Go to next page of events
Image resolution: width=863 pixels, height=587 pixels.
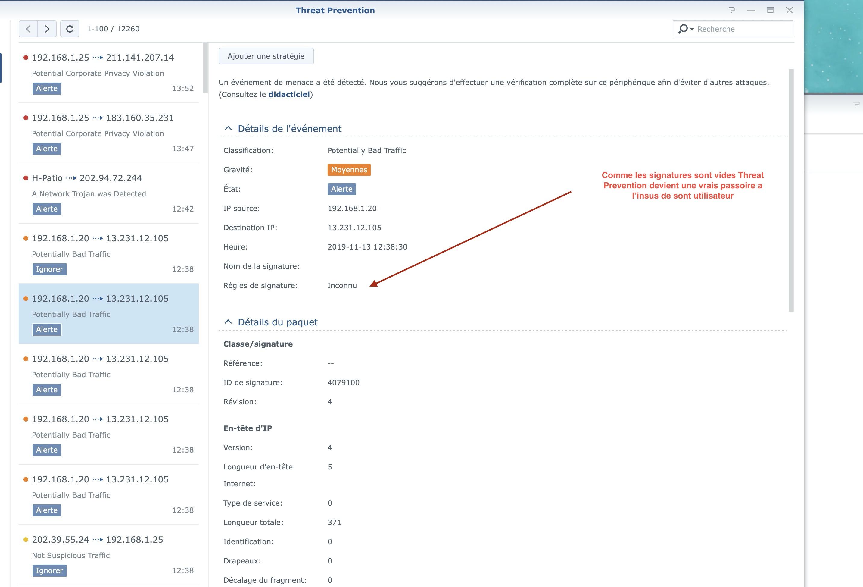(47, 29)
